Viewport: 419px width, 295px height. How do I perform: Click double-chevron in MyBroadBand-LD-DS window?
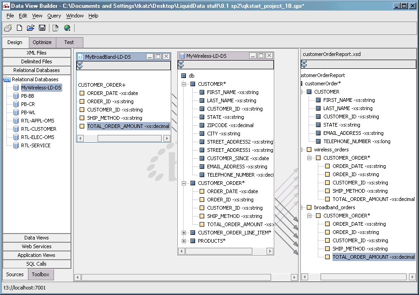[80, 65]
